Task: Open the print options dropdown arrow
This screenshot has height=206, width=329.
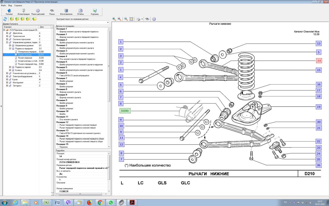Action: tap(142, 19)
